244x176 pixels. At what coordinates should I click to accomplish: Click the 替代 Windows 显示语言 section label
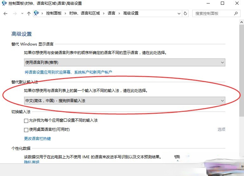[x=32, y=44]
